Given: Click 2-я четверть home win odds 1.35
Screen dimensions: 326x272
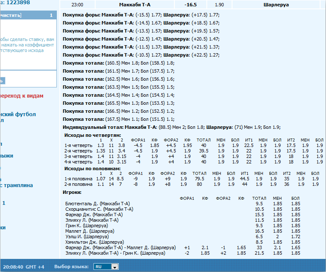Looking at the screenshot, I should point(101,151).
